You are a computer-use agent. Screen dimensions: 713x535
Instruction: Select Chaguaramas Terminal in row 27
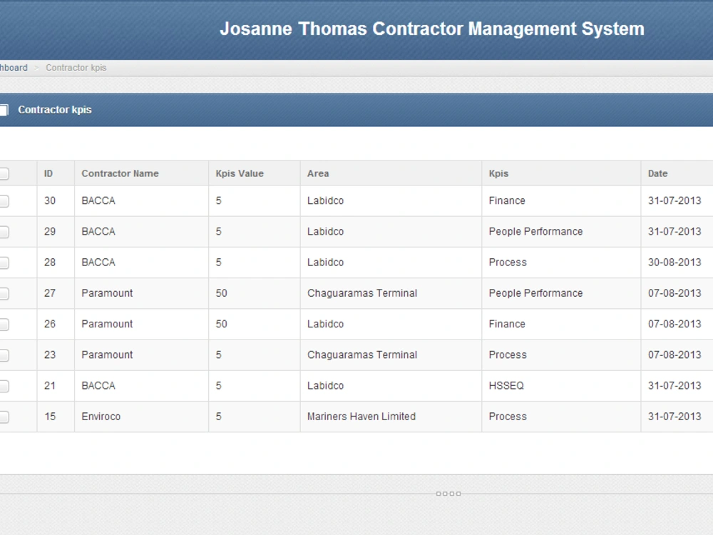pyautogui.click(x=362, y=293)
